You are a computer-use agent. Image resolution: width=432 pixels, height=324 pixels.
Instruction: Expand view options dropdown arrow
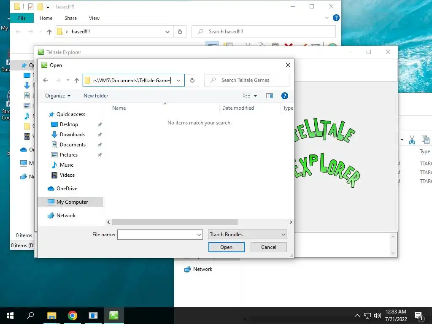[x=255, y=96]
